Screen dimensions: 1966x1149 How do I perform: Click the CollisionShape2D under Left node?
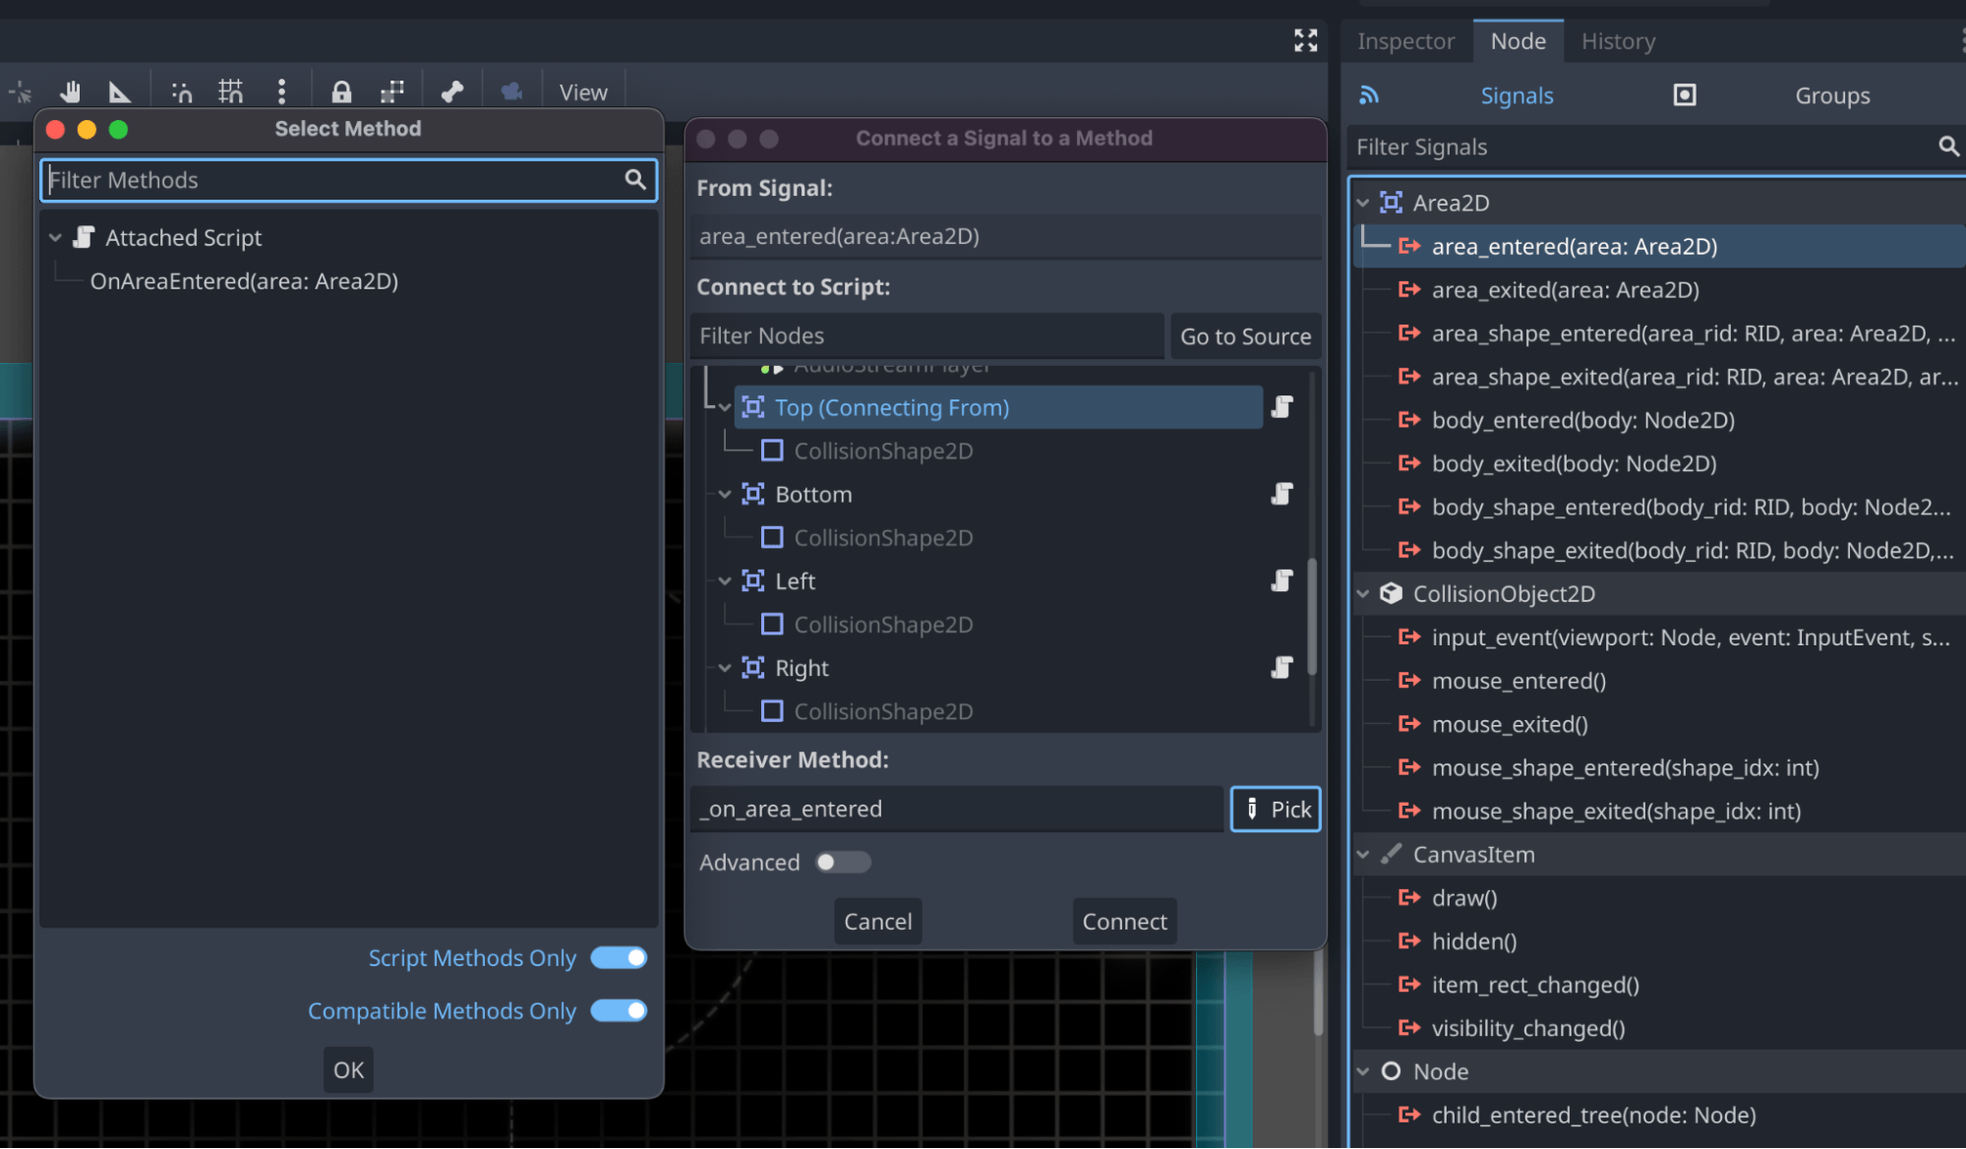tap(882, 623)
